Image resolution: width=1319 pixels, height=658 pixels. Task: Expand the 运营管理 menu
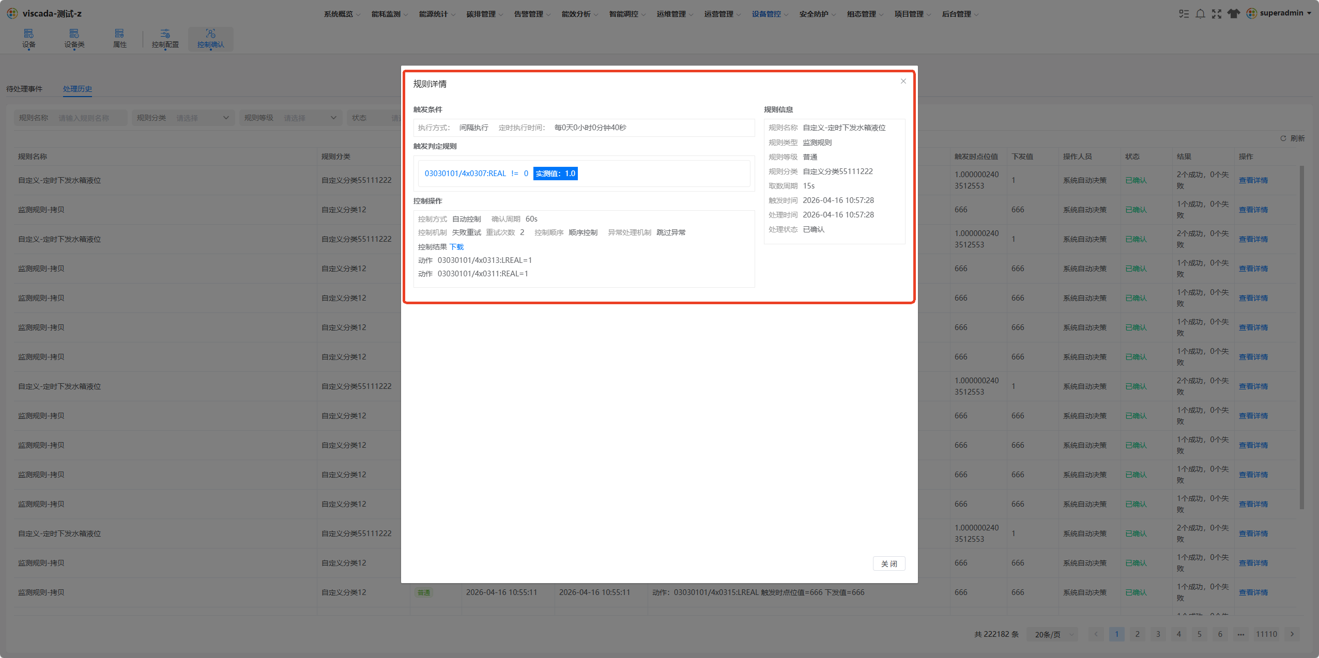pos(723,14)
